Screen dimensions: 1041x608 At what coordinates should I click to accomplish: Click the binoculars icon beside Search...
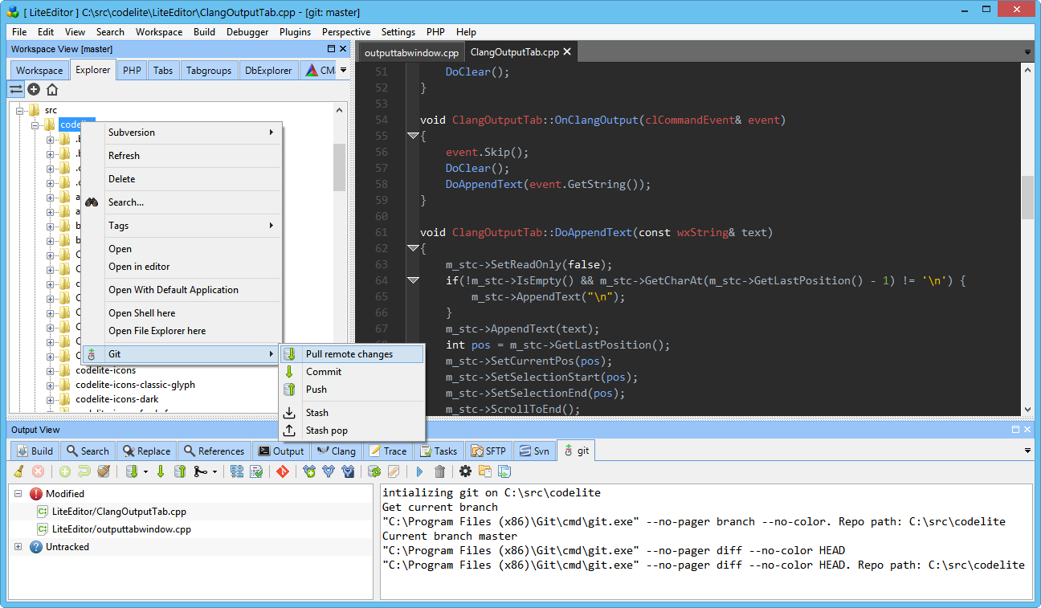(x=92, y=202)
